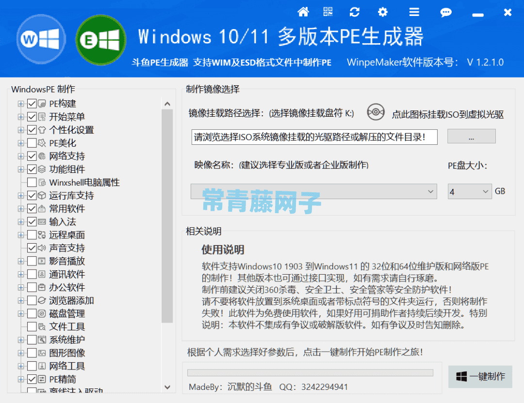Click the 个性化设置 shirt icon

click(x=42, y=130)
